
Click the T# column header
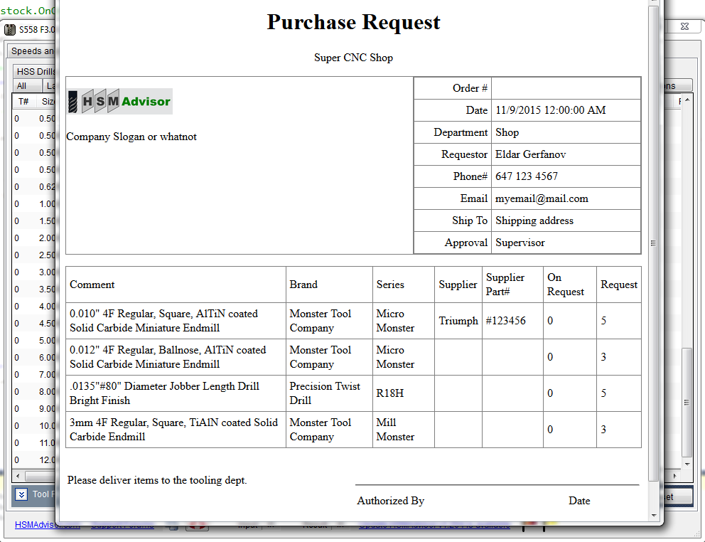pyautogui.click(x=23, y=102)
